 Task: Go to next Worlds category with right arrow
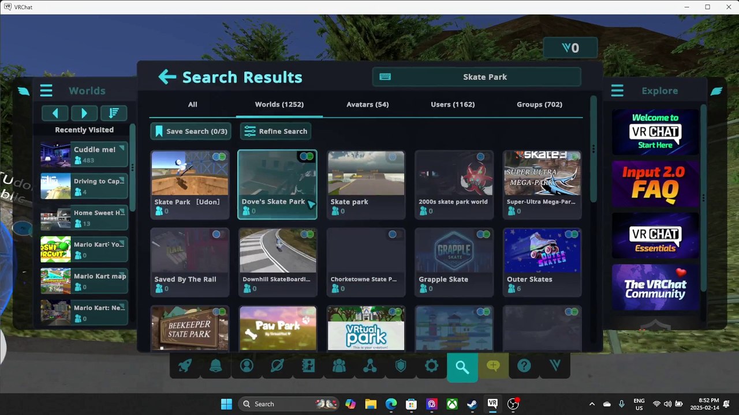tap(84, 113)
